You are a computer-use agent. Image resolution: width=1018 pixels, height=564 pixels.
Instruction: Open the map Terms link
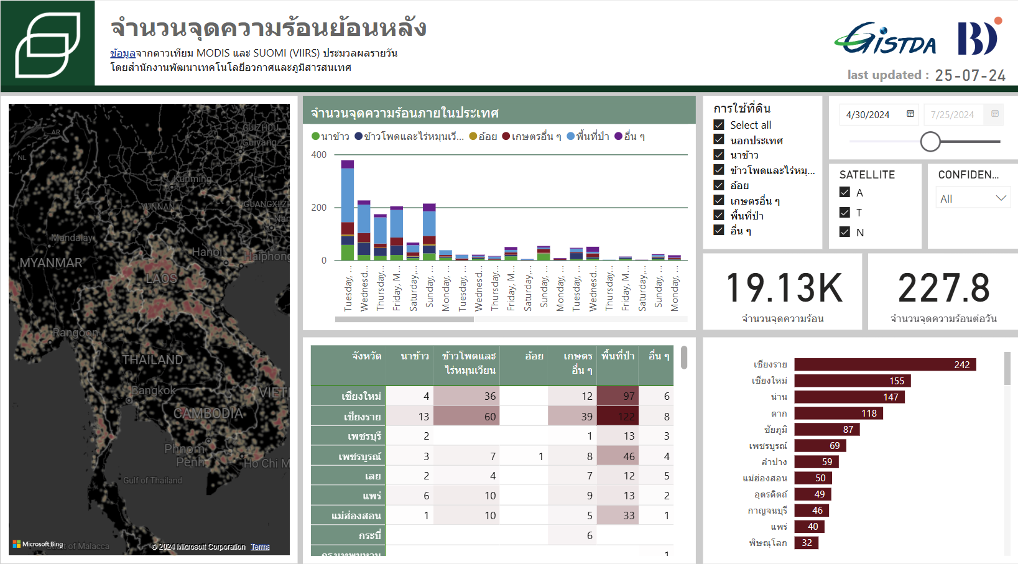point(260,547)
